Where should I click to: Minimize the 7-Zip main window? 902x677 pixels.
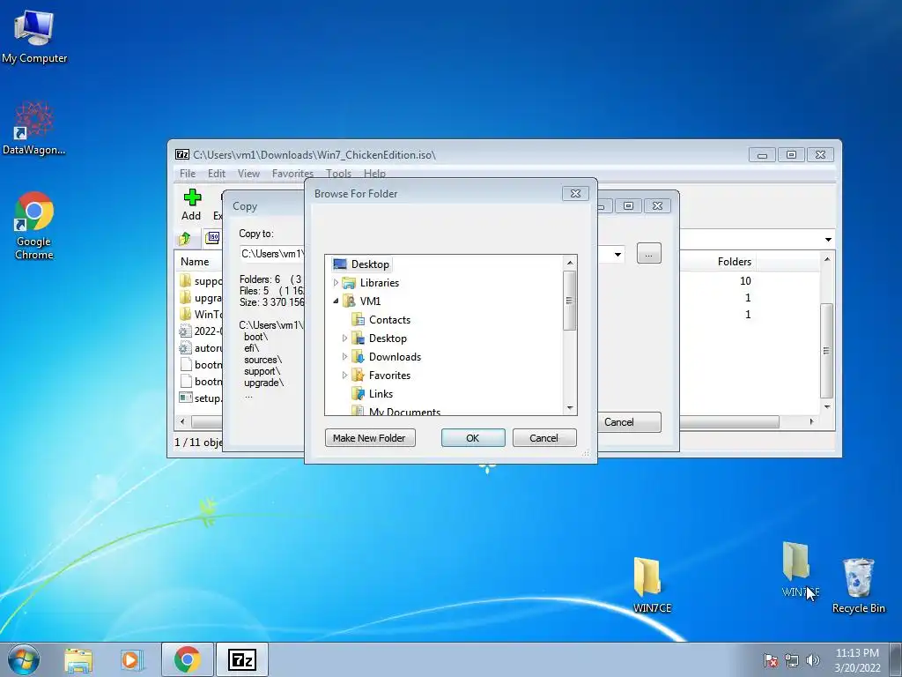tap(762, 155)
